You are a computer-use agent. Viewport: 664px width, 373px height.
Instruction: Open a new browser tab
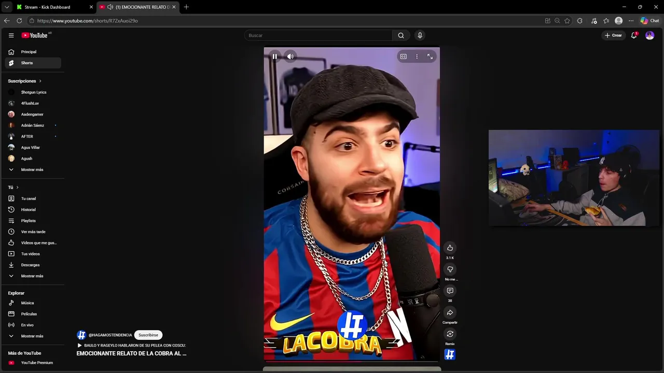(x=186, y=7)
